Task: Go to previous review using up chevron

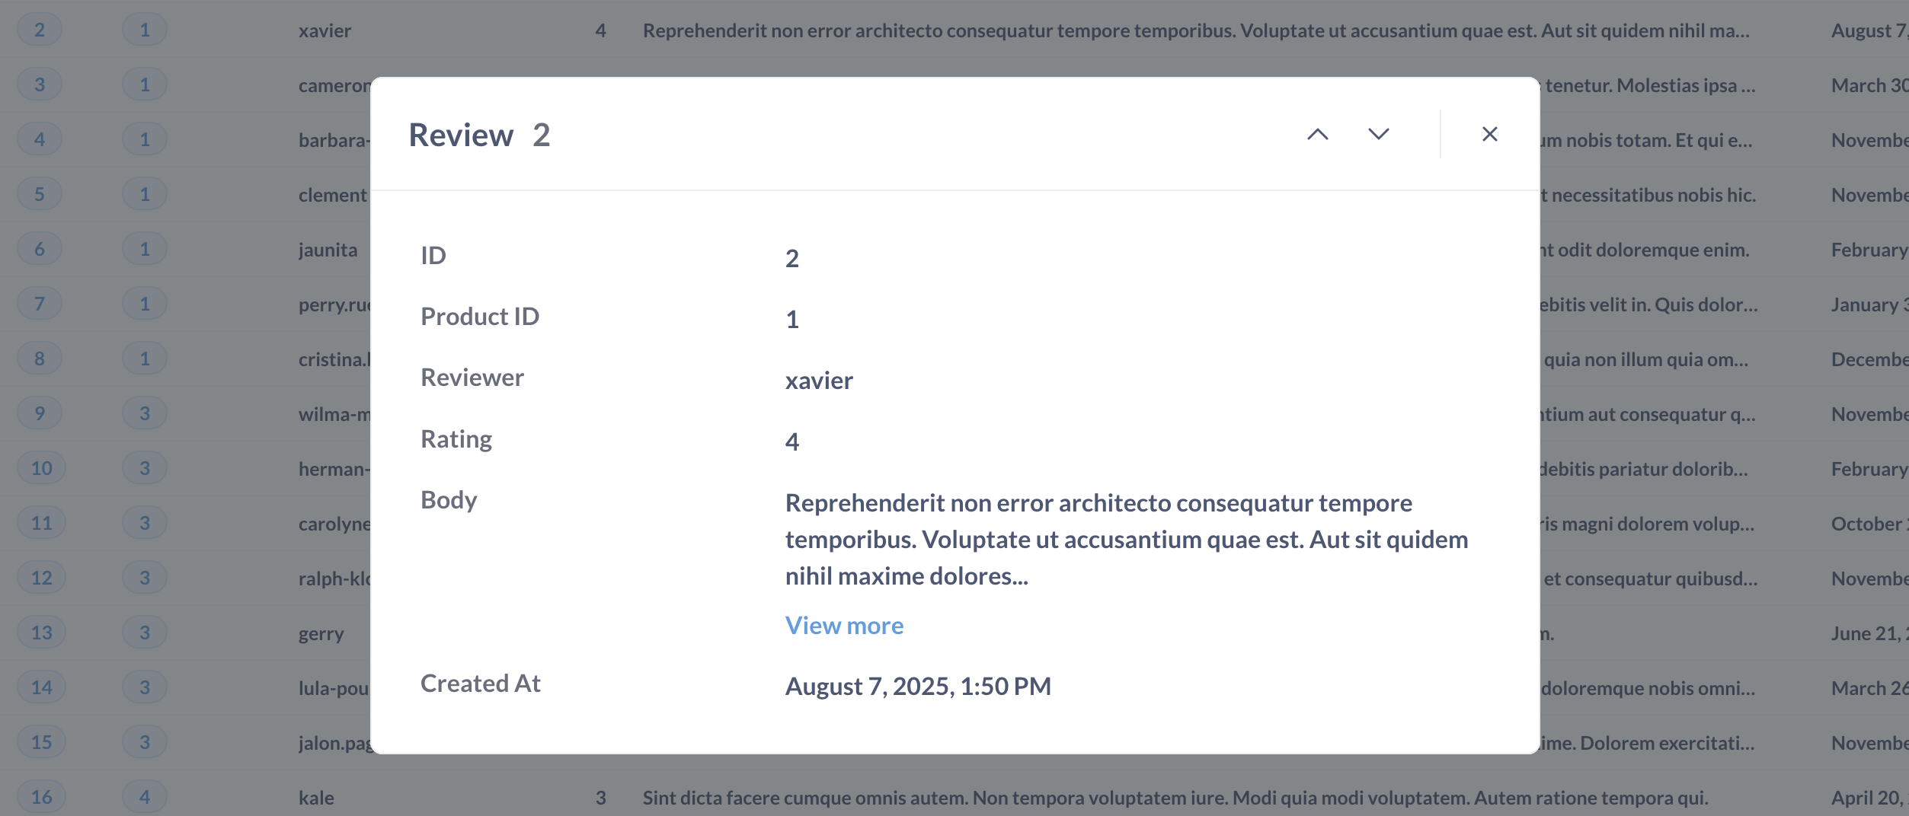Action: 1317,135
